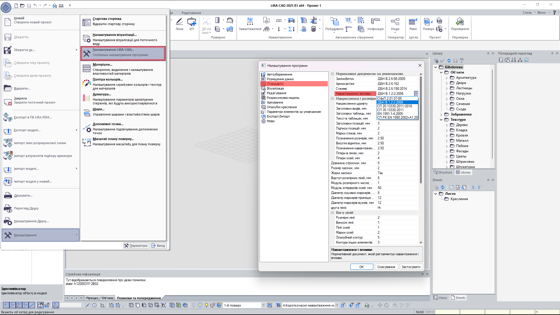Switch to the Structure panel tab

[443, 172]
